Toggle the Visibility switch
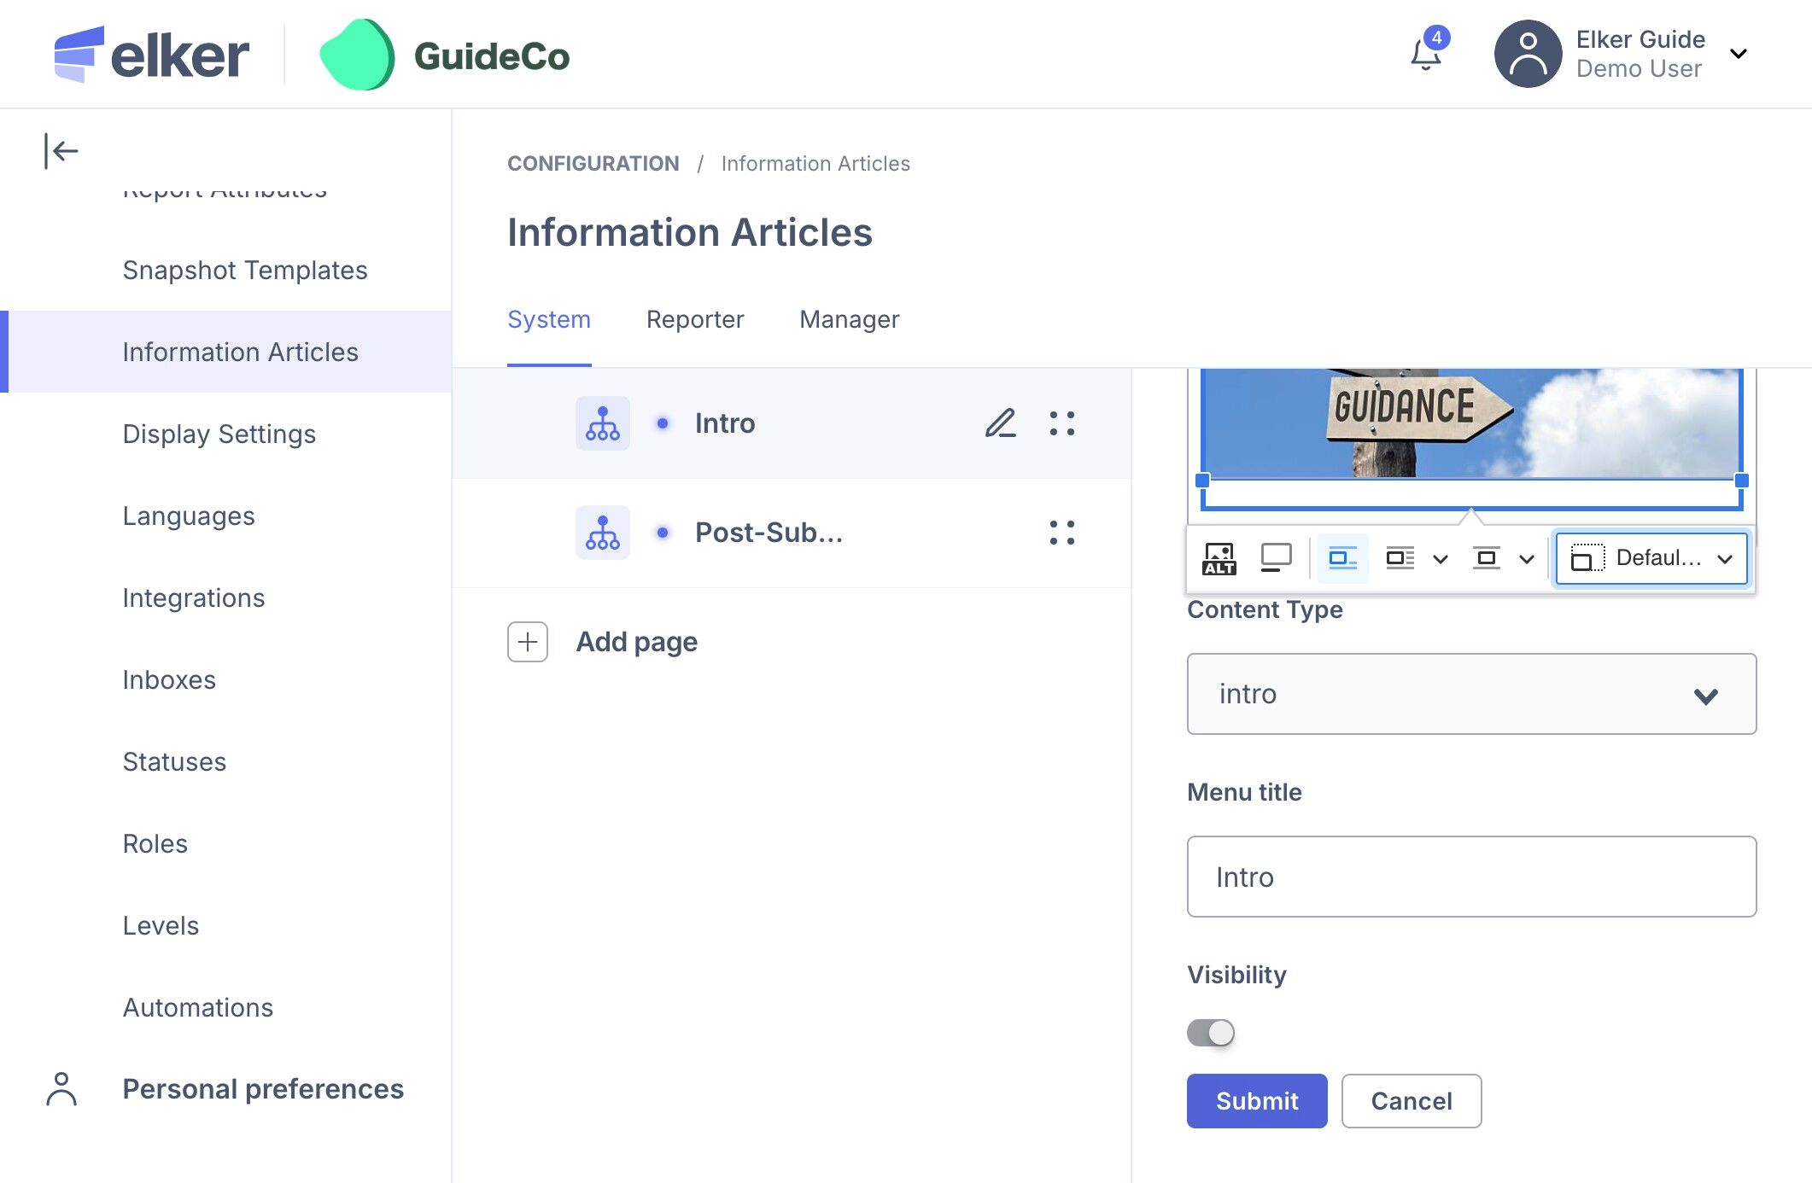1812x1183 pixels. pos(1210,1033)
